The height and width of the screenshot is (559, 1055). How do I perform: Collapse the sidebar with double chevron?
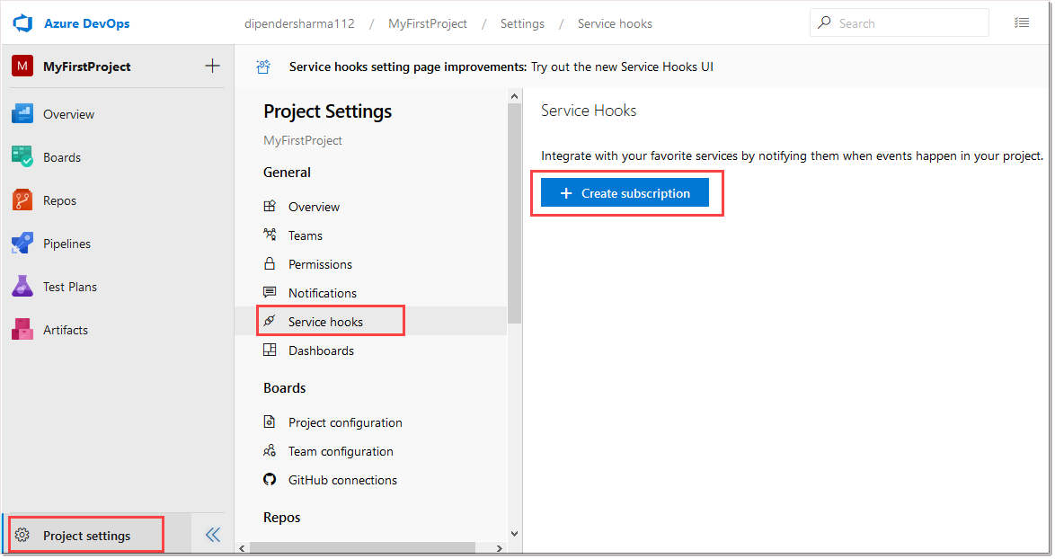click(213, 536)
